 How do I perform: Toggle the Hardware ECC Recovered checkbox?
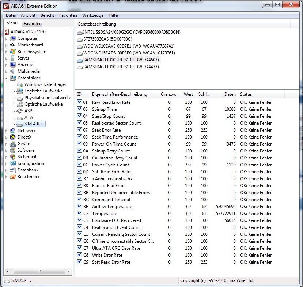pyautogui.click(x=79, y=220)
